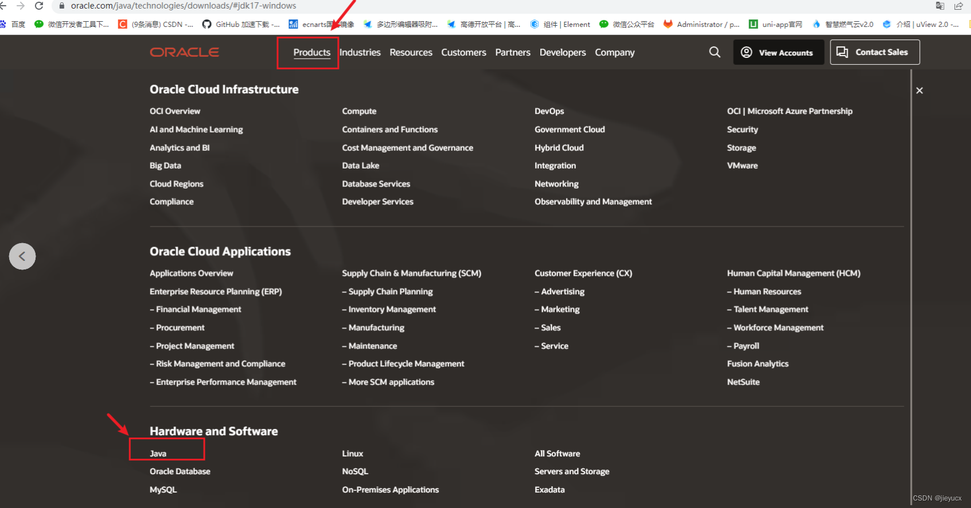
Task: Open Supply Chain & Manufacturing (SCM) link
Action: [x=412, y=273]
